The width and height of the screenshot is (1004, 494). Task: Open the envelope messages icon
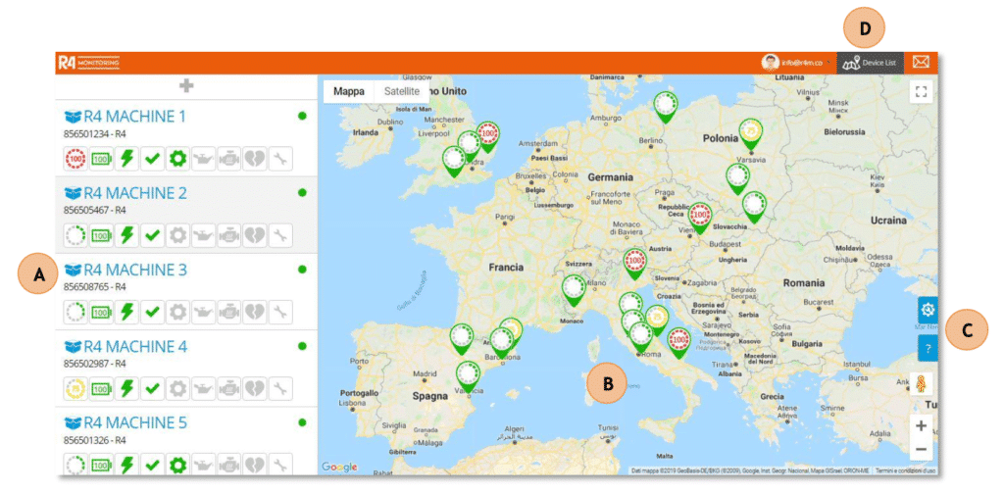921,63
